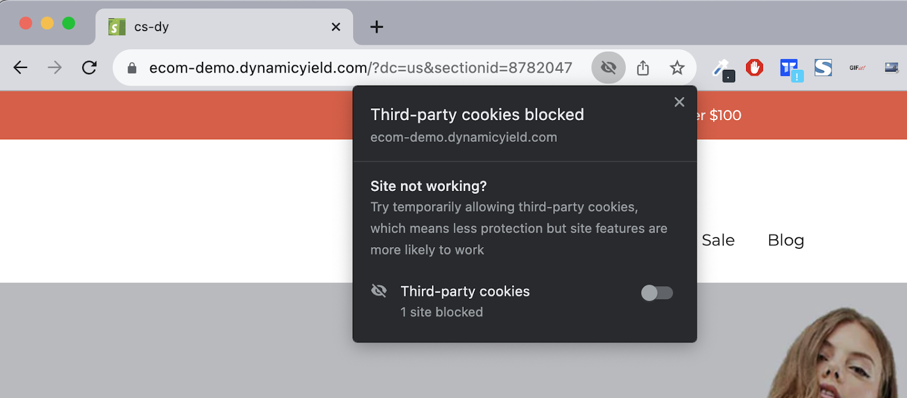Bookmark this page with the star icon
907x398 pixels.
(x=677, y=68)
